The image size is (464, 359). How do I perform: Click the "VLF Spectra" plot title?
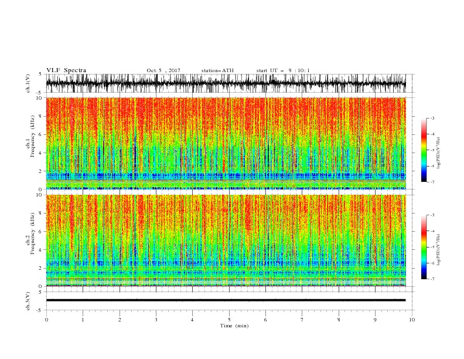[x=66, y=70]
